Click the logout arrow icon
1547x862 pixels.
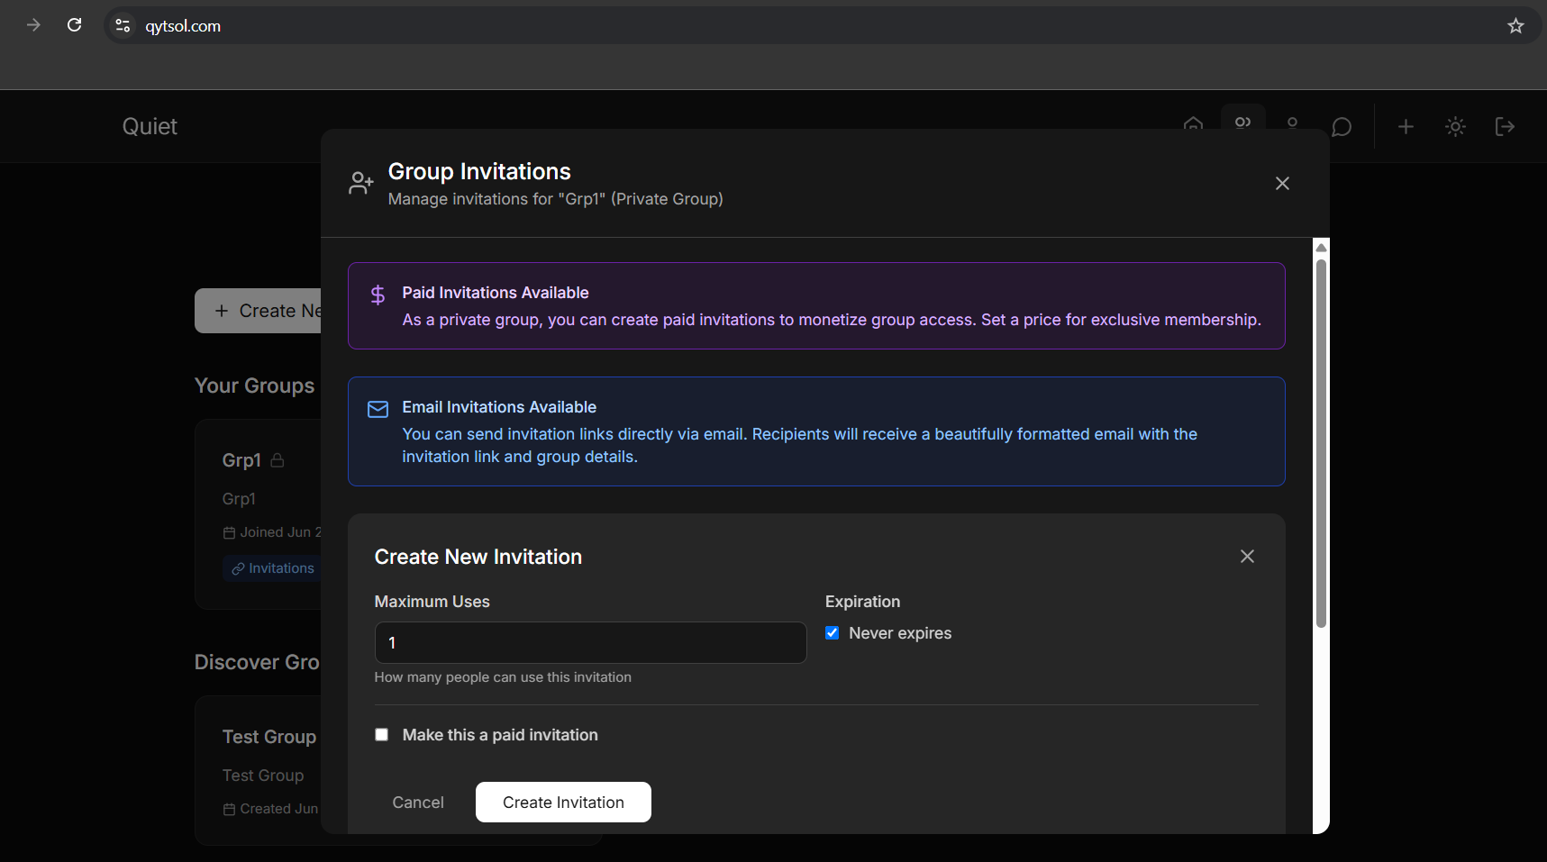click(1505, 127)
